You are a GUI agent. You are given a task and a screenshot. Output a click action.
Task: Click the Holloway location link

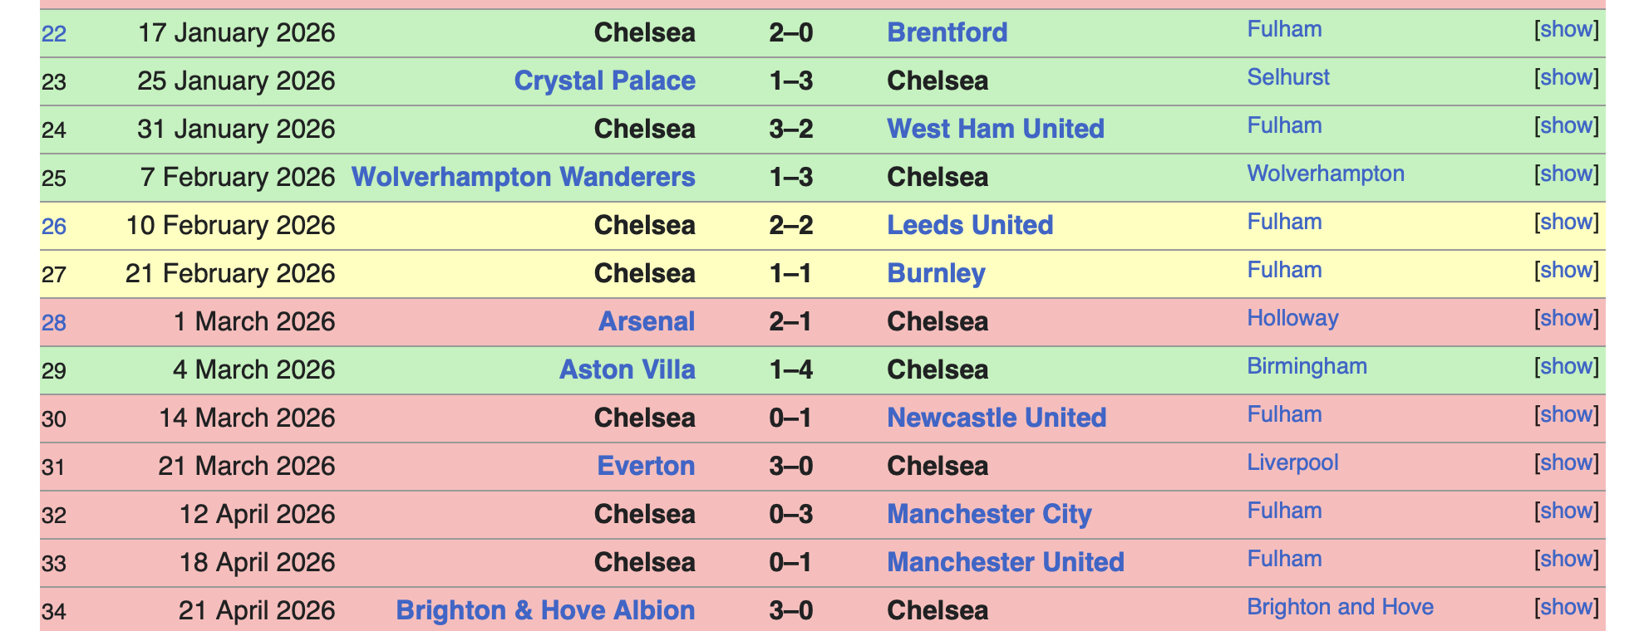coord(1292,319)
